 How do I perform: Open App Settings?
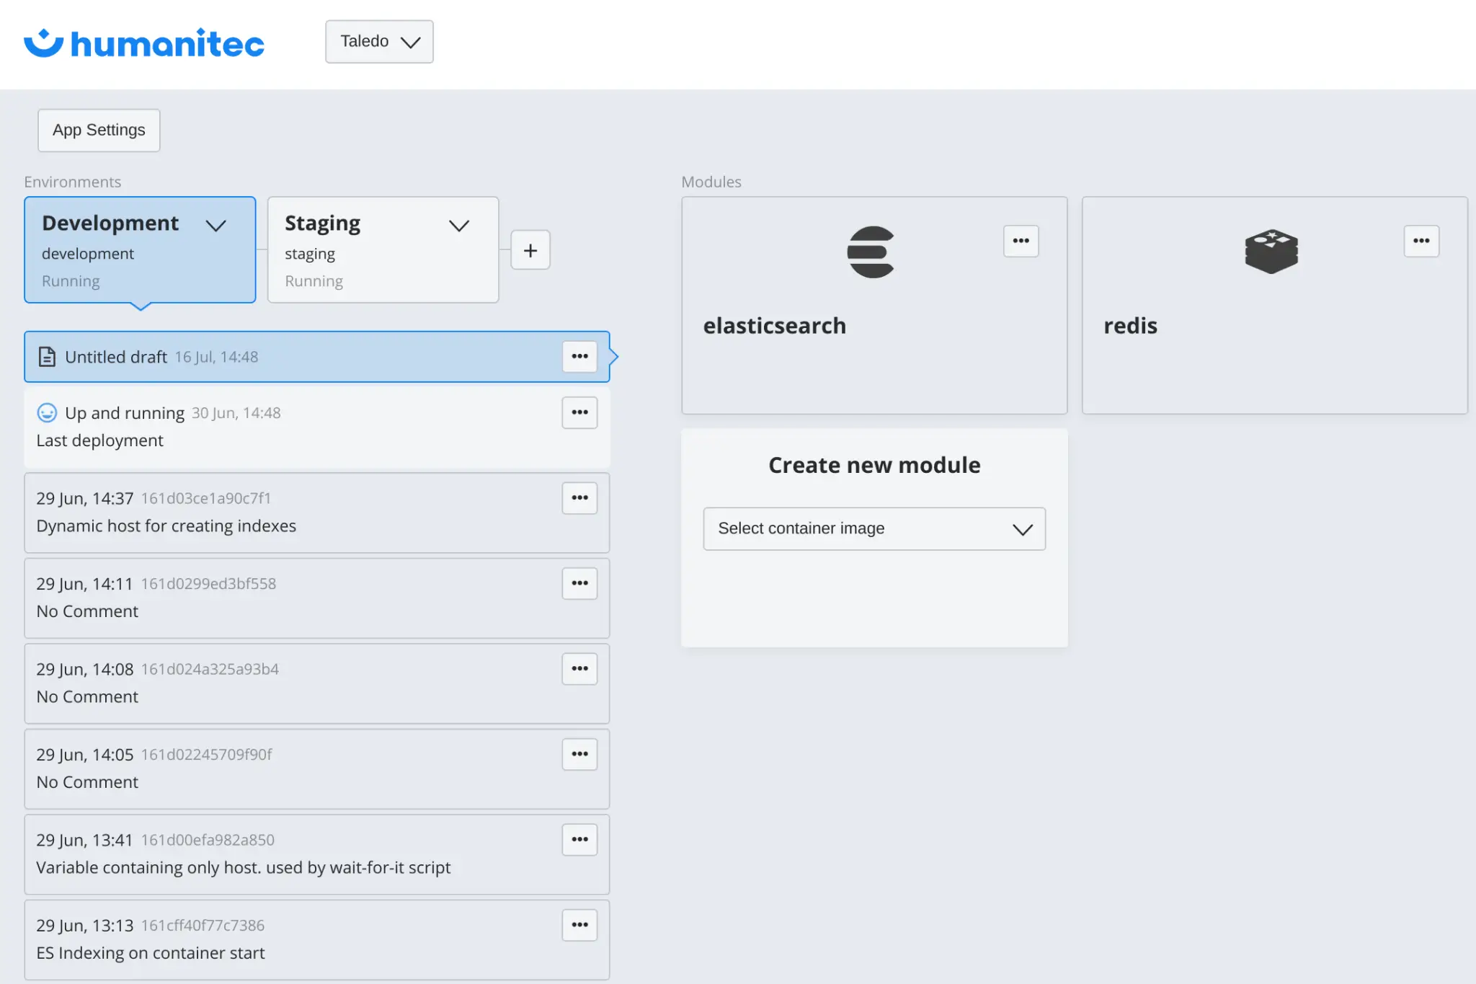tap(99, 130)
